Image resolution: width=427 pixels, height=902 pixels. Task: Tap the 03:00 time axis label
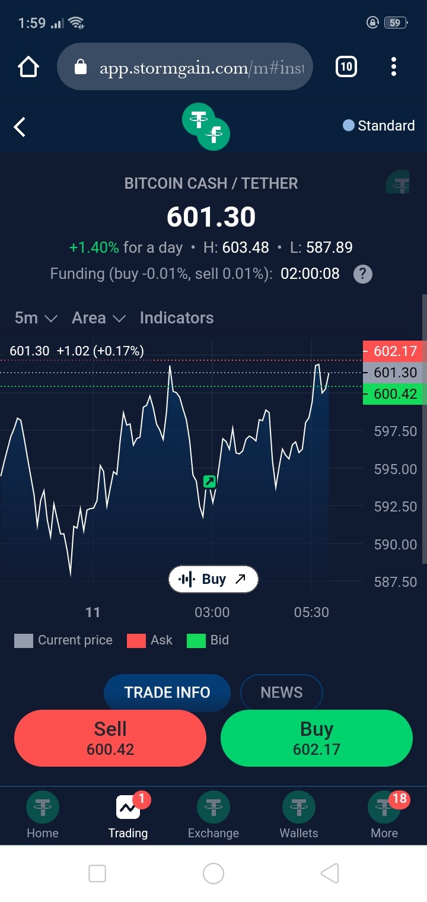(212, 612)
